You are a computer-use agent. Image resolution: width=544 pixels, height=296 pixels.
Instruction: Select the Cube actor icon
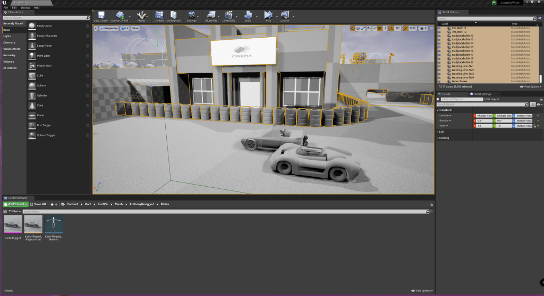point(32,76)
